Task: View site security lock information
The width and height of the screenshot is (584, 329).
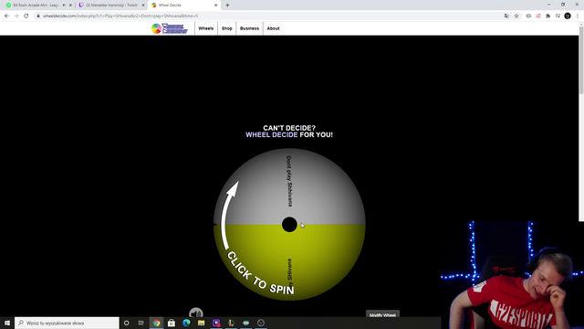Action: coord(38,16)
